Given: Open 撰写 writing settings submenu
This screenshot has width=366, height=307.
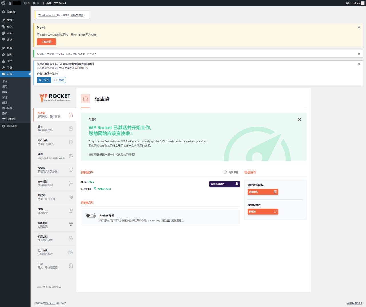Looking at the screenshot, I should click(x=5, y=87).
